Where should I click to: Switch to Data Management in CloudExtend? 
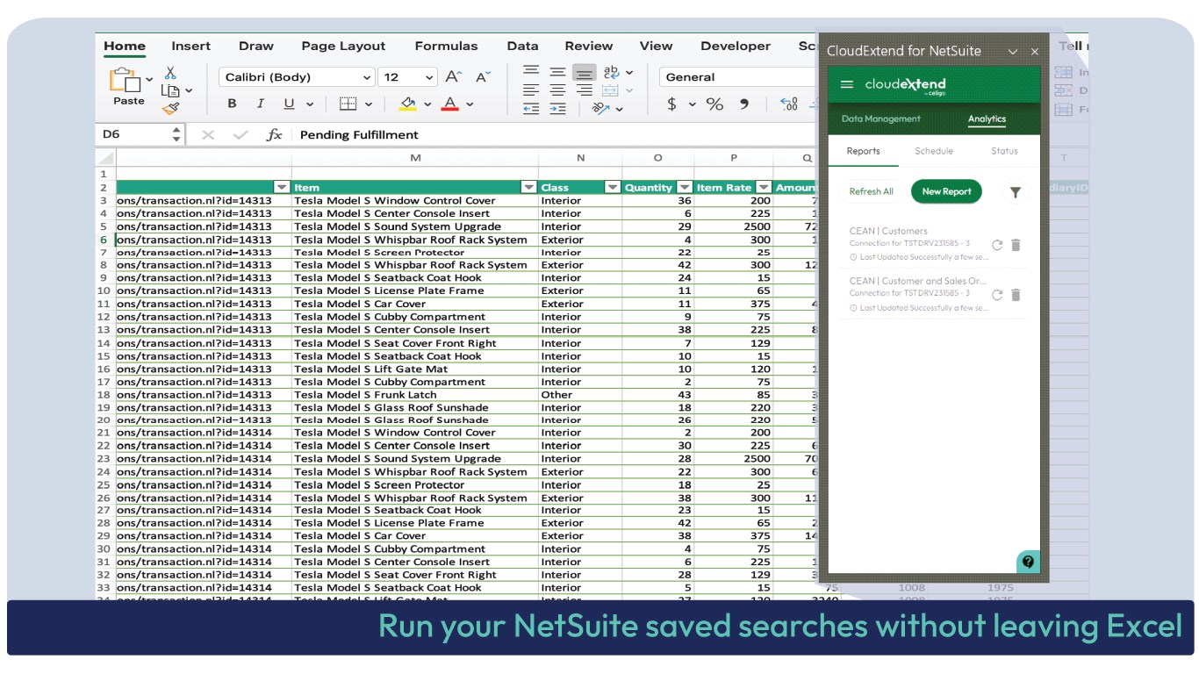881,118
